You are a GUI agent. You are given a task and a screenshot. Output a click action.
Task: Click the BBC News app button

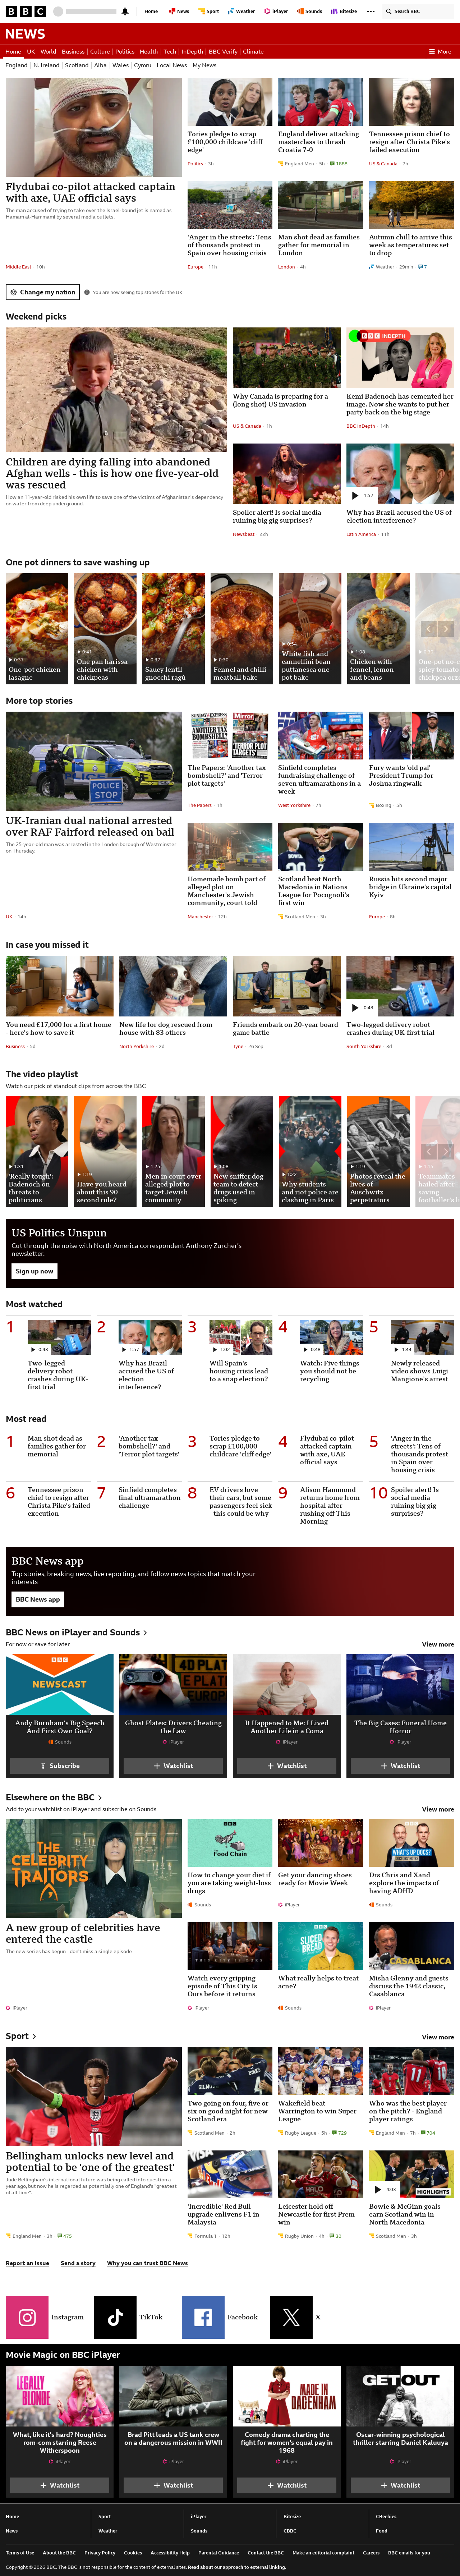click(x=38, y=1599)
